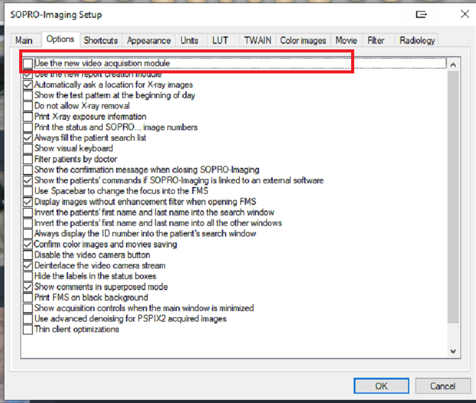Toggle Automatically ask a location for X-ray images
This screenshot has height=403, width=476.
point(28,85)
